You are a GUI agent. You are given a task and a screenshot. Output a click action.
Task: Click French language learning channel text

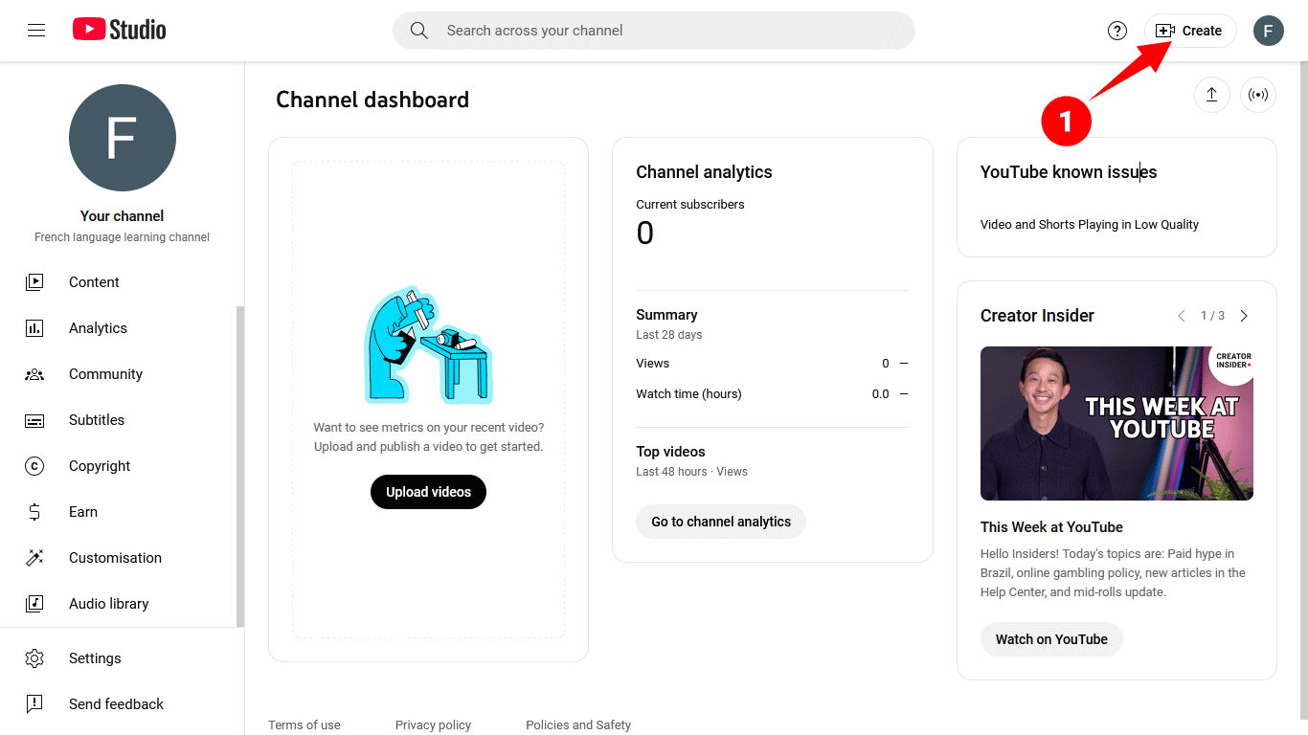[x=122, y=237]
